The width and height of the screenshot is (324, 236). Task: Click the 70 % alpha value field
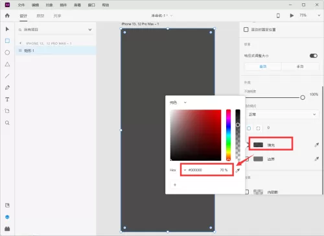(224, 170)
